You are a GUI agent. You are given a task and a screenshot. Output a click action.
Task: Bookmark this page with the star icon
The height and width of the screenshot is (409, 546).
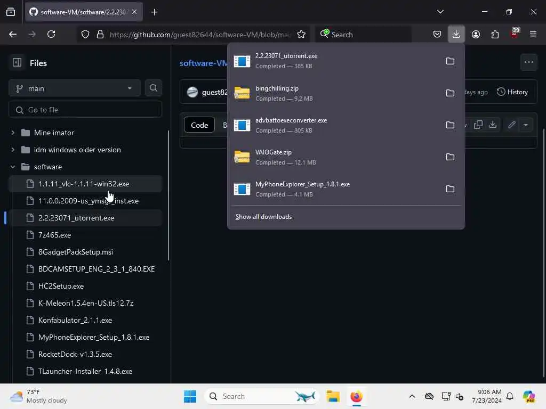301,34
